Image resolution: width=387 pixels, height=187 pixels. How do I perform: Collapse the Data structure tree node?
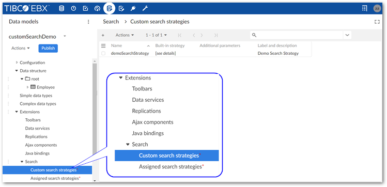point(17,71)
